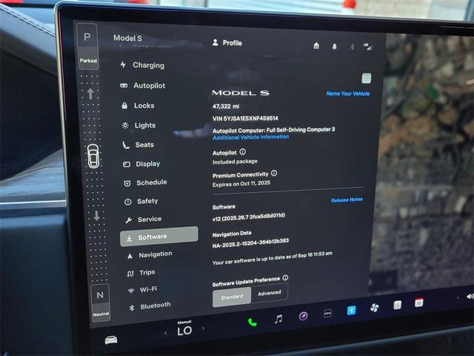Open the Profile selector

coord(227,43)
